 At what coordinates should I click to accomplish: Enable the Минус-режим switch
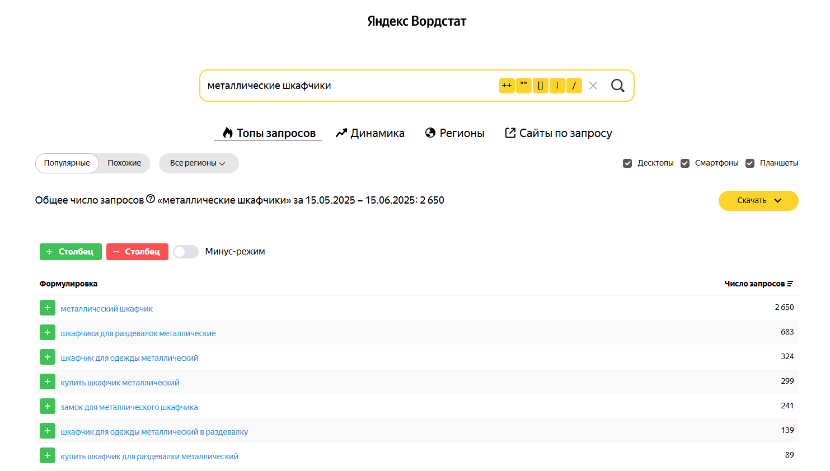click(186, 252)
